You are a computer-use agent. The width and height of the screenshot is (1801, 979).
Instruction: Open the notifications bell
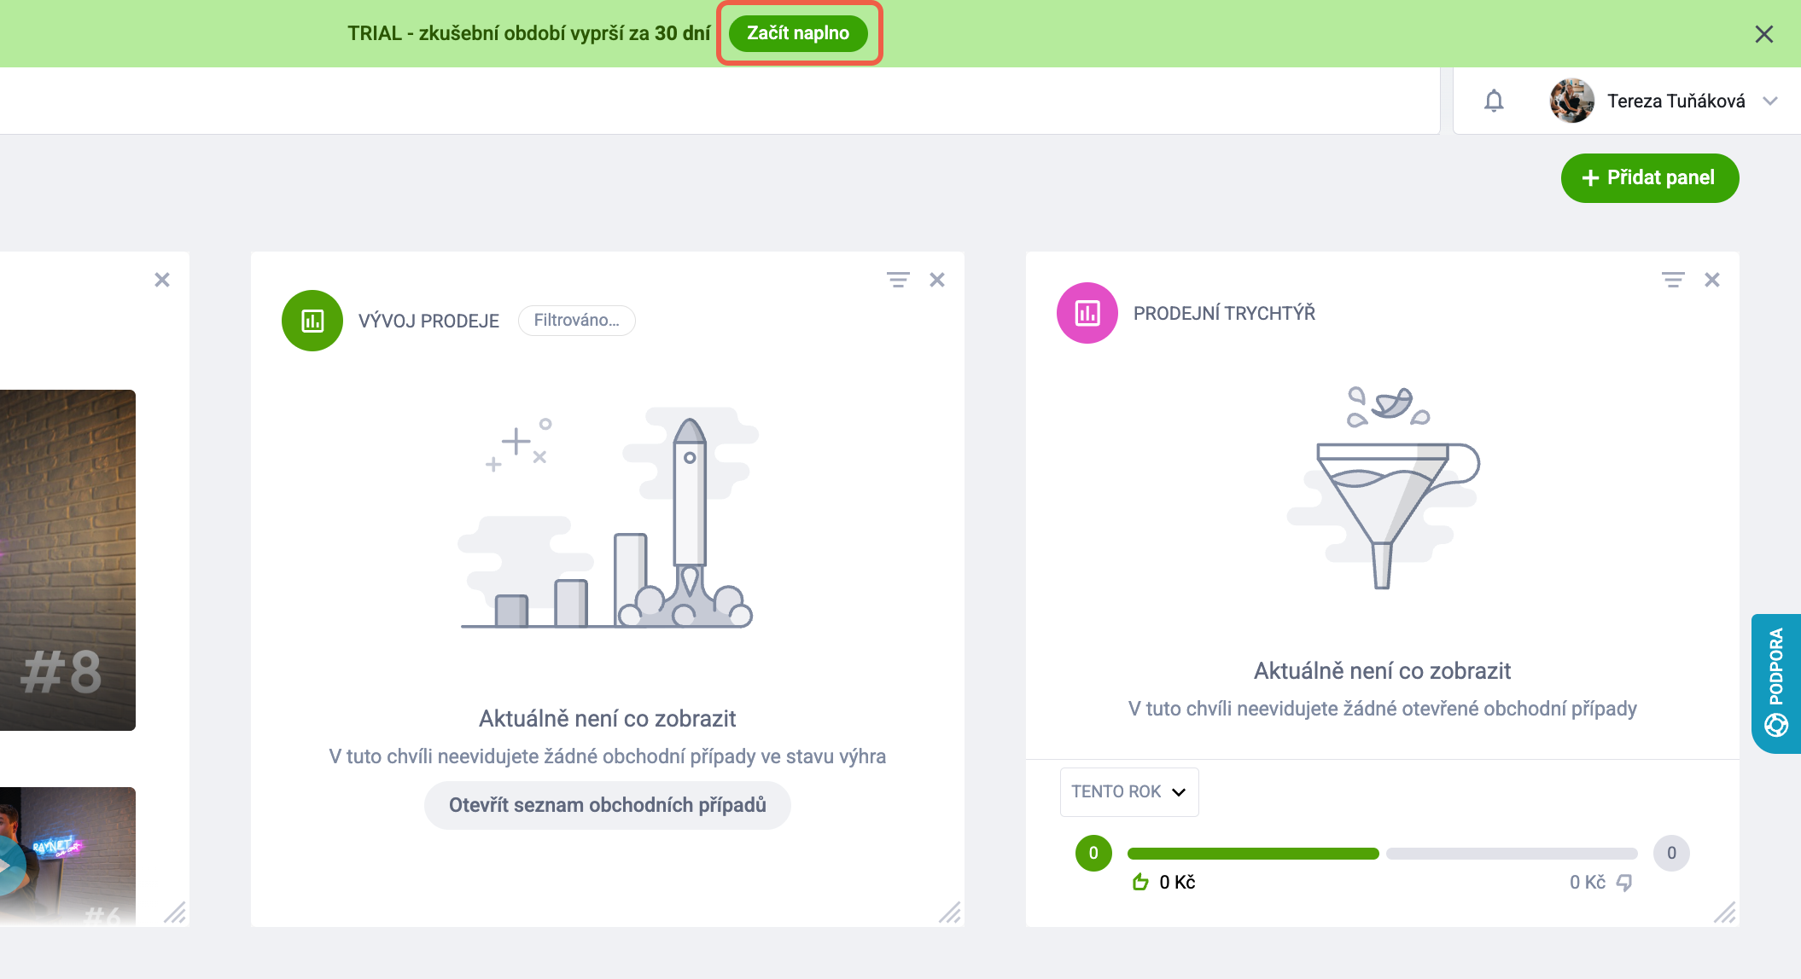[x=1494, y=101]
